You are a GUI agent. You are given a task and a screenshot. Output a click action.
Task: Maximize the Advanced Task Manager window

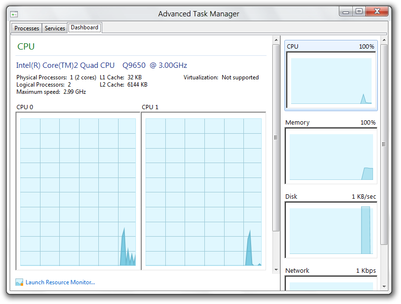(359, 11)
